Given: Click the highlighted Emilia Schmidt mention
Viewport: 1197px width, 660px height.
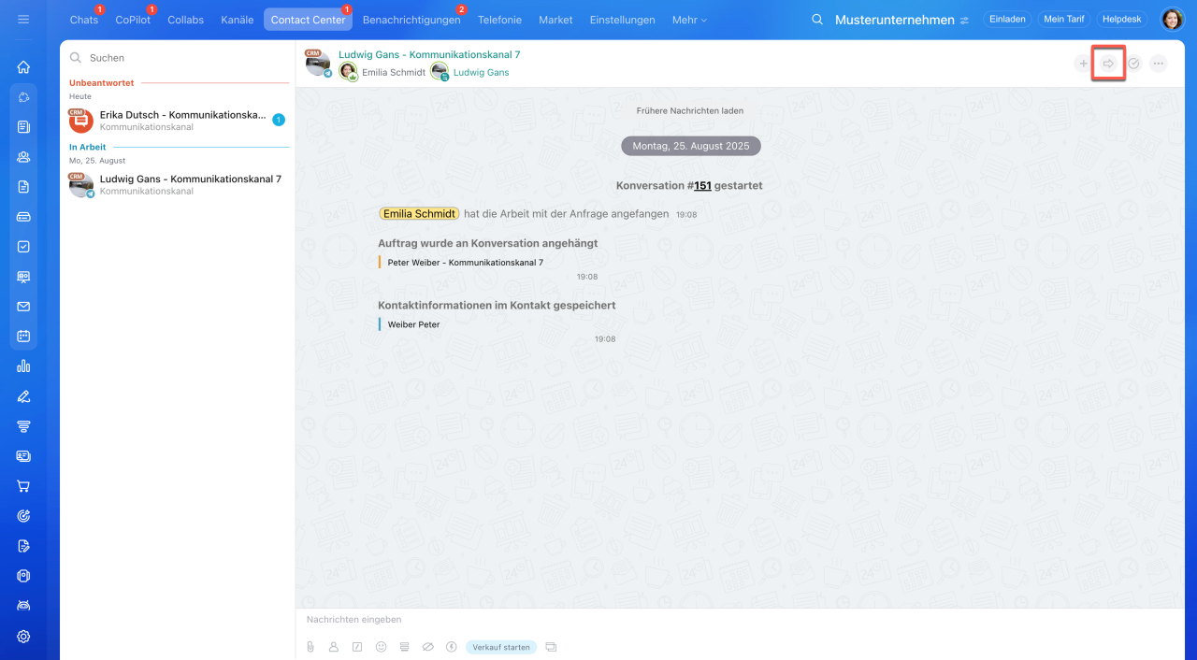Looking at the screenshot, I should coord(419,214).
